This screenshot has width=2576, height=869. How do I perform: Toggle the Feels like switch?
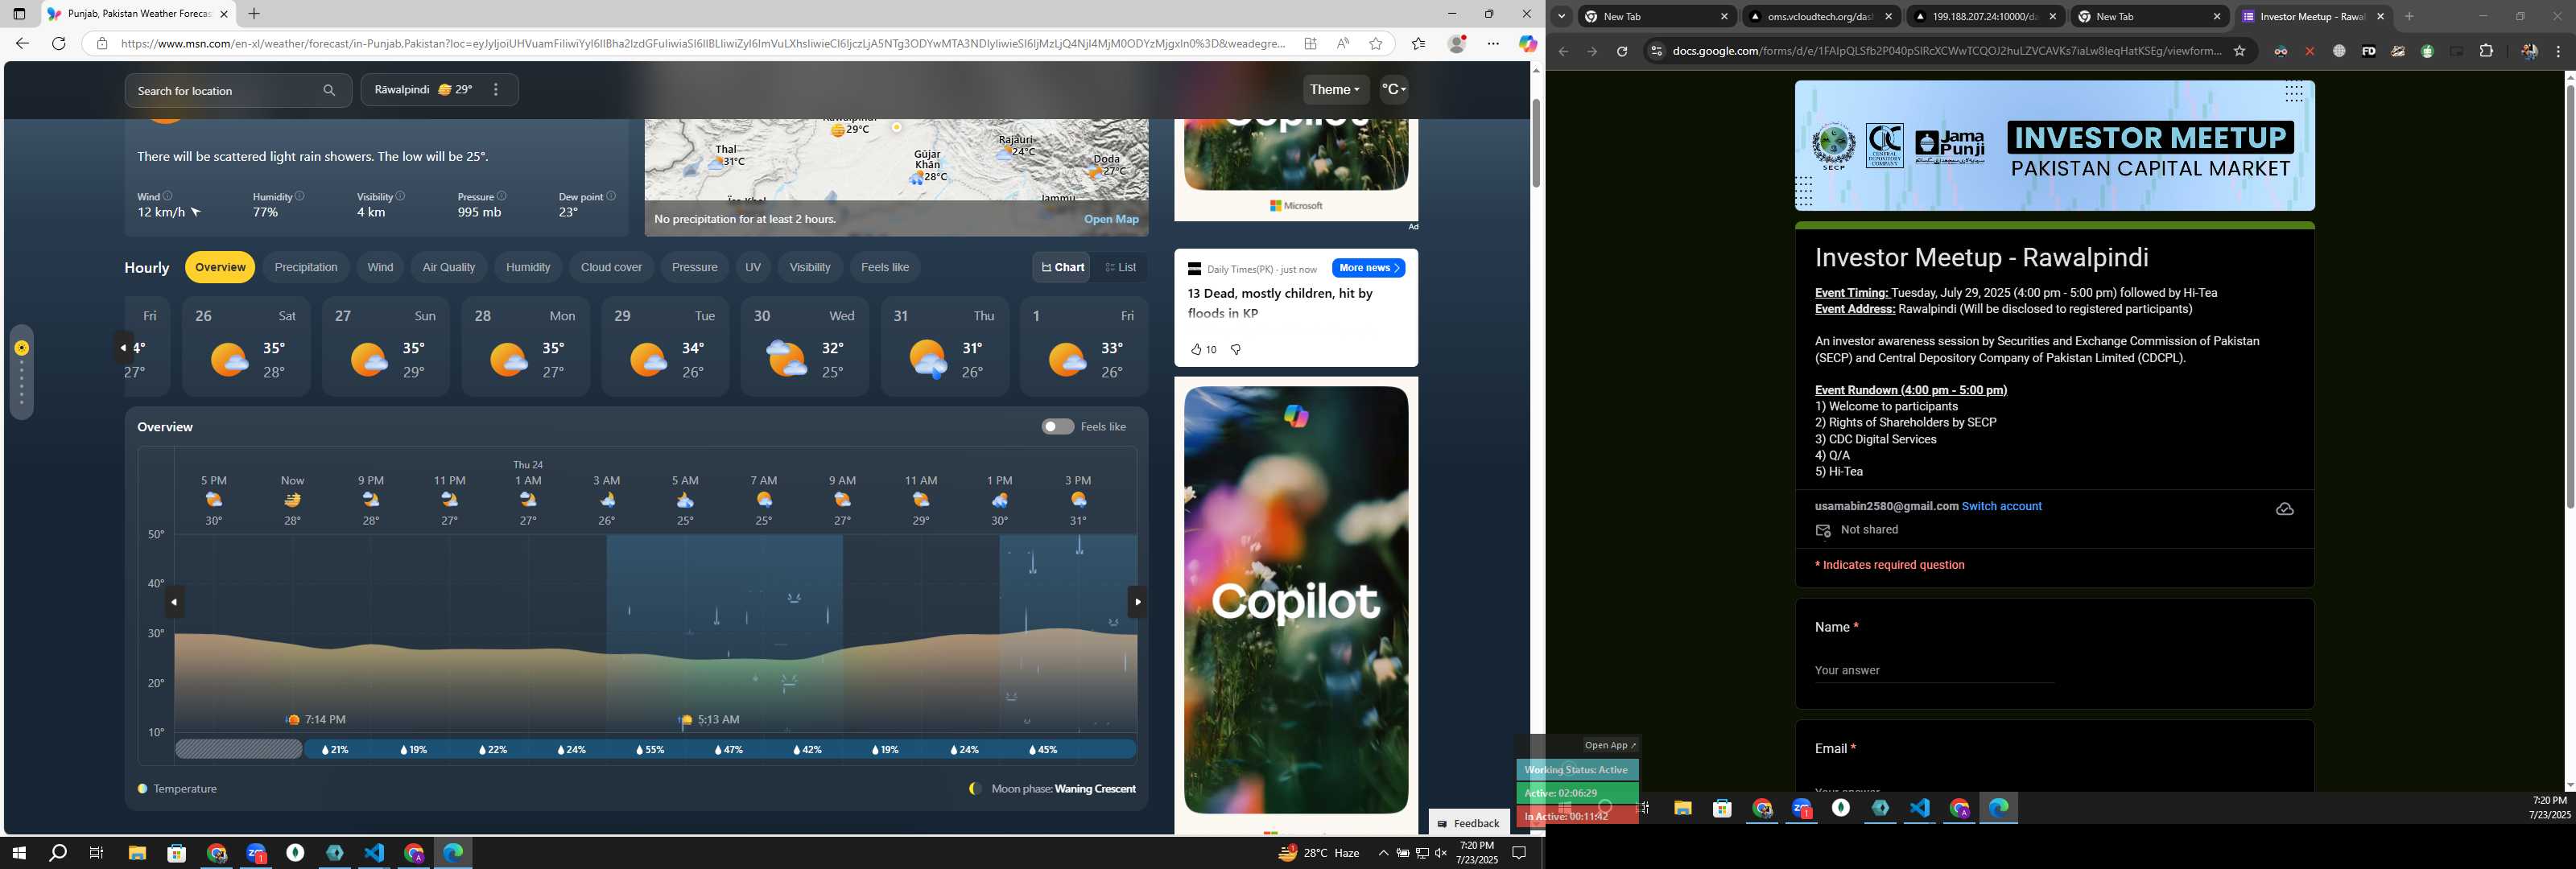click(x=1057, y=426)
